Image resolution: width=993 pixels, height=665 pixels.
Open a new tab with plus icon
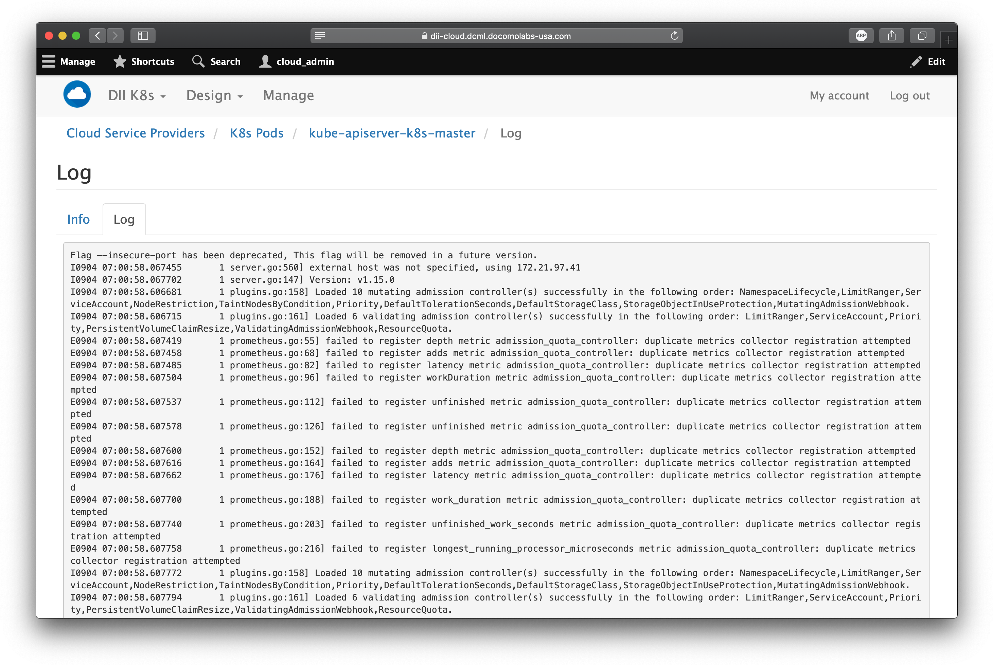[x=948, y=40]
